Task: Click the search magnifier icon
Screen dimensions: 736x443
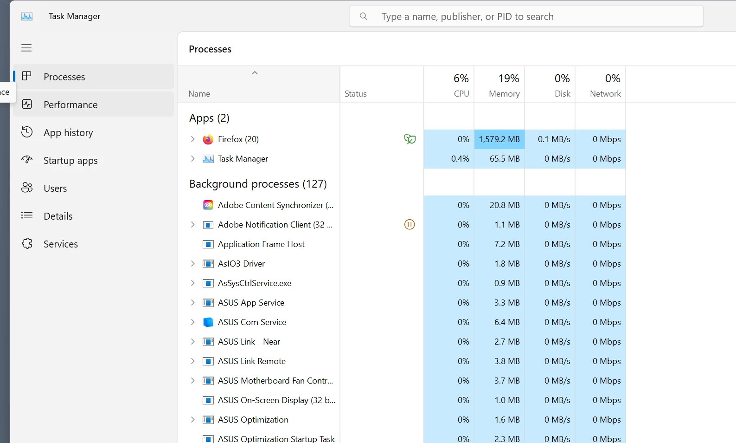Action: [364, 17]
